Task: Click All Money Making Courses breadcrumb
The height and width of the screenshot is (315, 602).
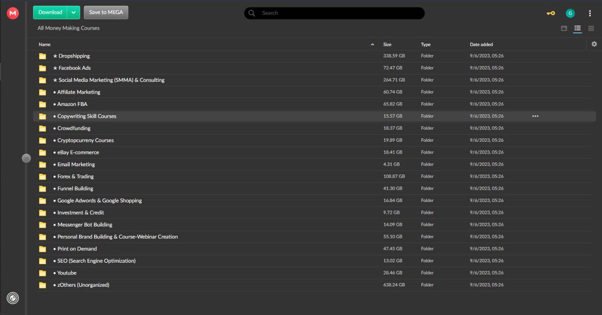Action: pyautogui.click(x=69, y=28)
